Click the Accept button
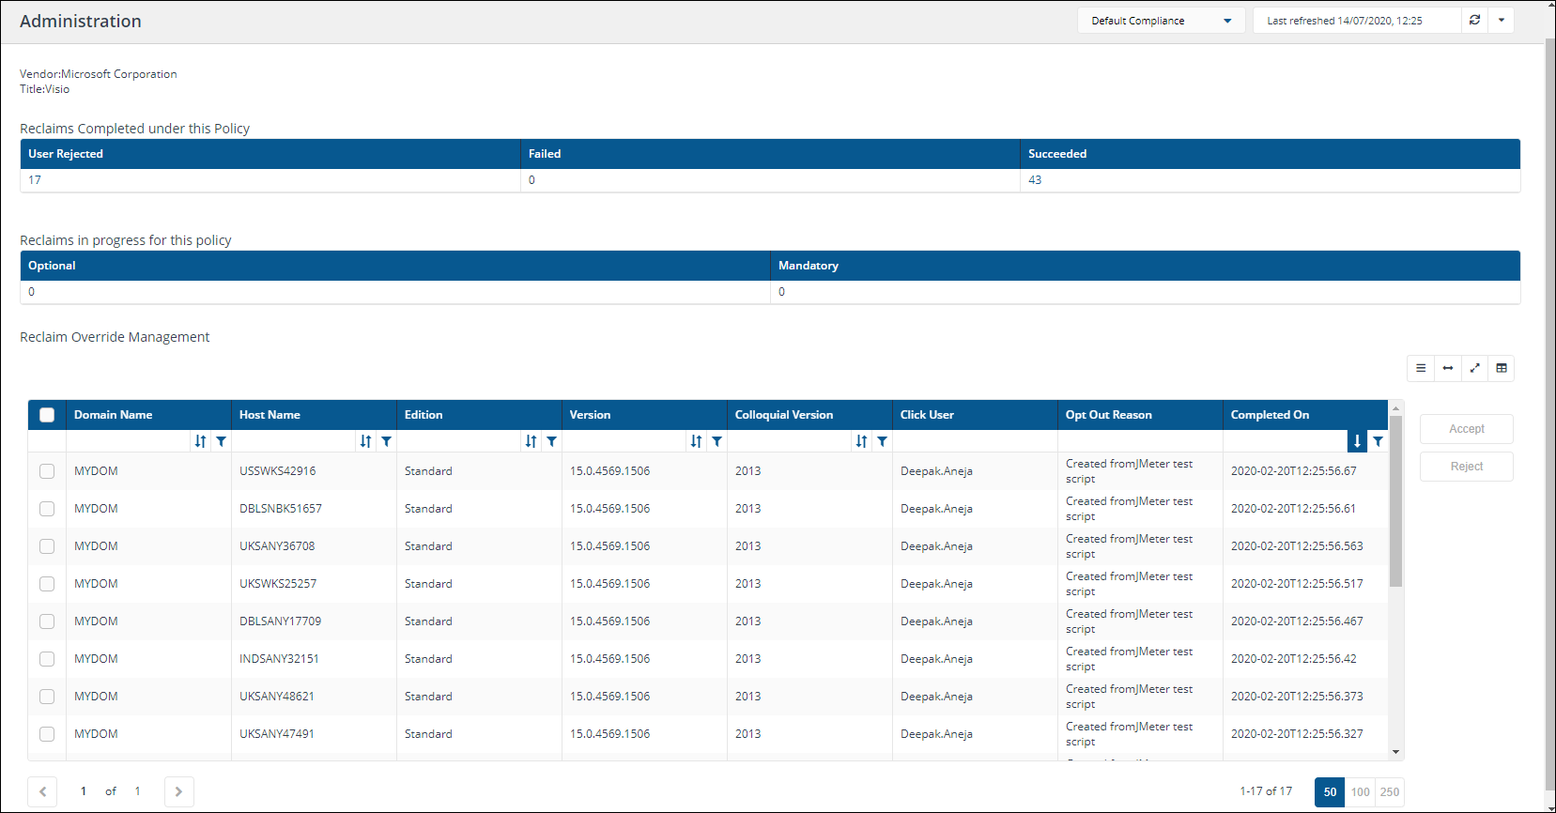 (x=1466, y=429)
